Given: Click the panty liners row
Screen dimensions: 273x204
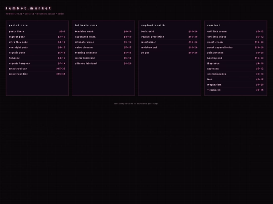Looking at the screenshot, I should pyautogui.click(x=37, y=32).
